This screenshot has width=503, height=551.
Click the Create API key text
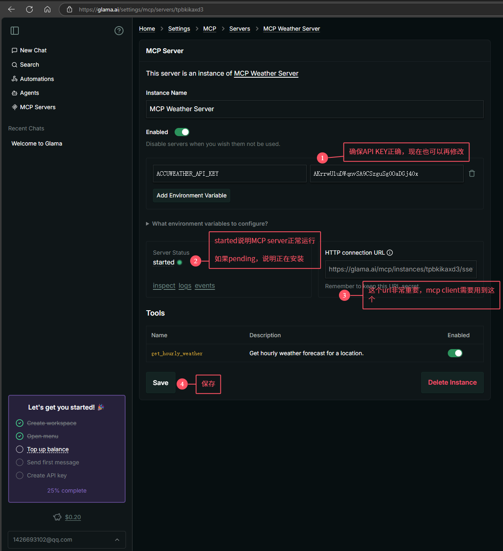coord(47,475)
